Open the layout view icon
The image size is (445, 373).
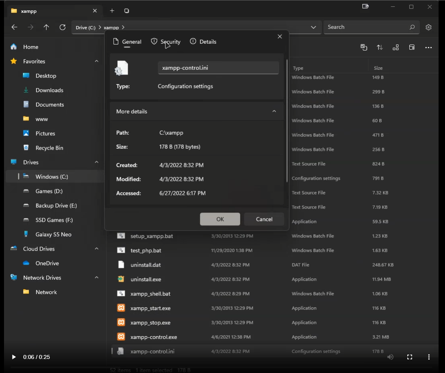click(x=396, y=47)
